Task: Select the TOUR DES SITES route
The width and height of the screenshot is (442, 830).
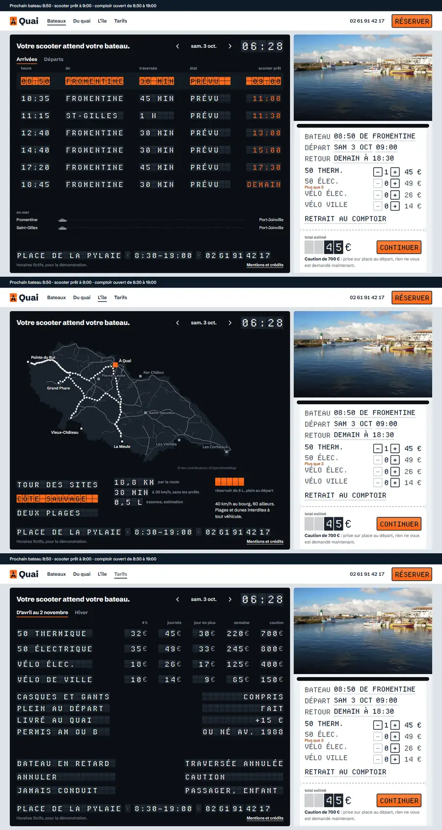Action: (57, 485)
